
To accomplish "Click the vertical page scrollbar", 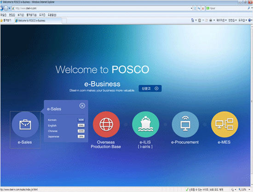I will pyautogui.click(x=252, y=101).
